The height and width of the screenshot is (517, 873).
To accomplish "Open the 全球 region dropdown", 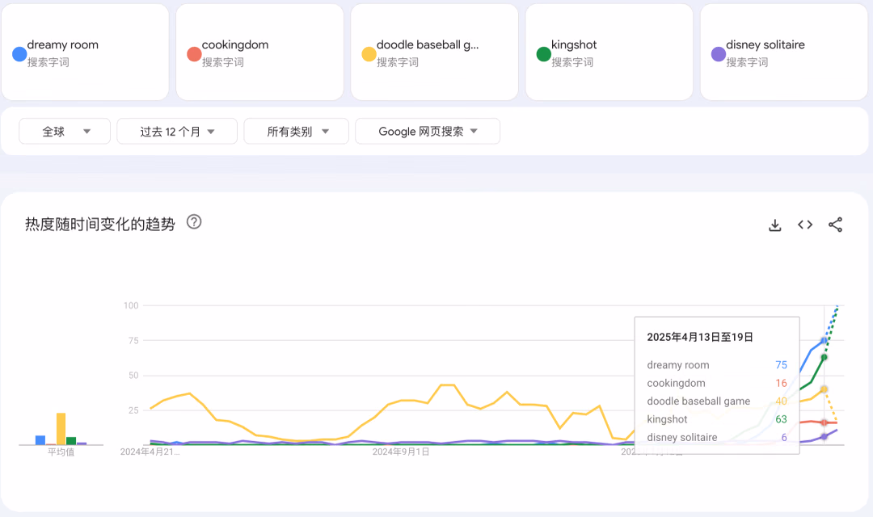I will pyautogui.click(x=65, y=132).
